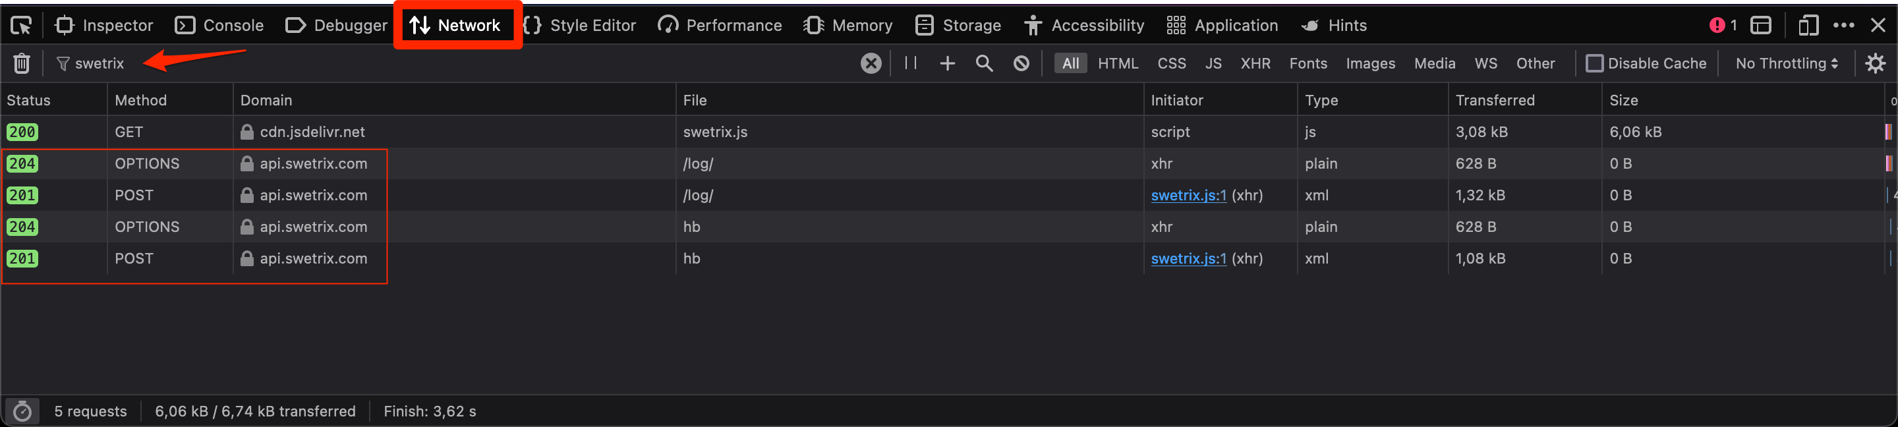Clear the swetrix filter text
The height and width of the screenshot is (427, 1898).
pyautogui.click(x=870, y=64)
